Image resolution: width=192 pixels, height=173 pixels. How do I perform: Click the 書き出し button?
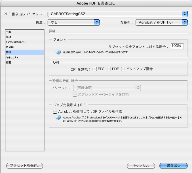174,166
